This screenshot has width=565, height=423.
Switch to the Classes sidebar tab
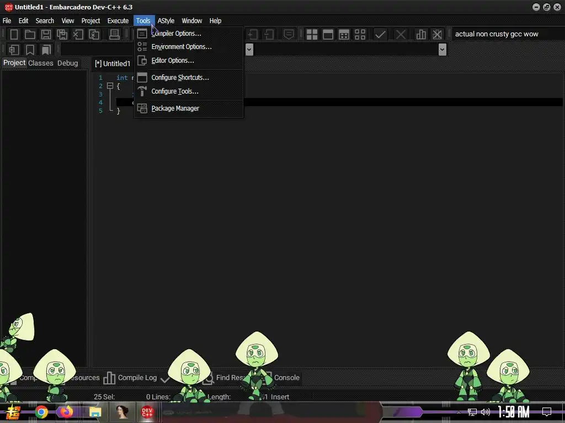tap(40, 63)
